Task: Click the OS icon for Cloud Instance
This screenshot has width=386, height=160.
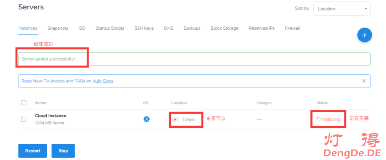Action: coord(147,119)
